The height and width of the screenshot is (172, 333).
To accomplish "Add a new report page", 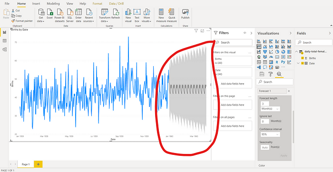I will coord(38,164).
